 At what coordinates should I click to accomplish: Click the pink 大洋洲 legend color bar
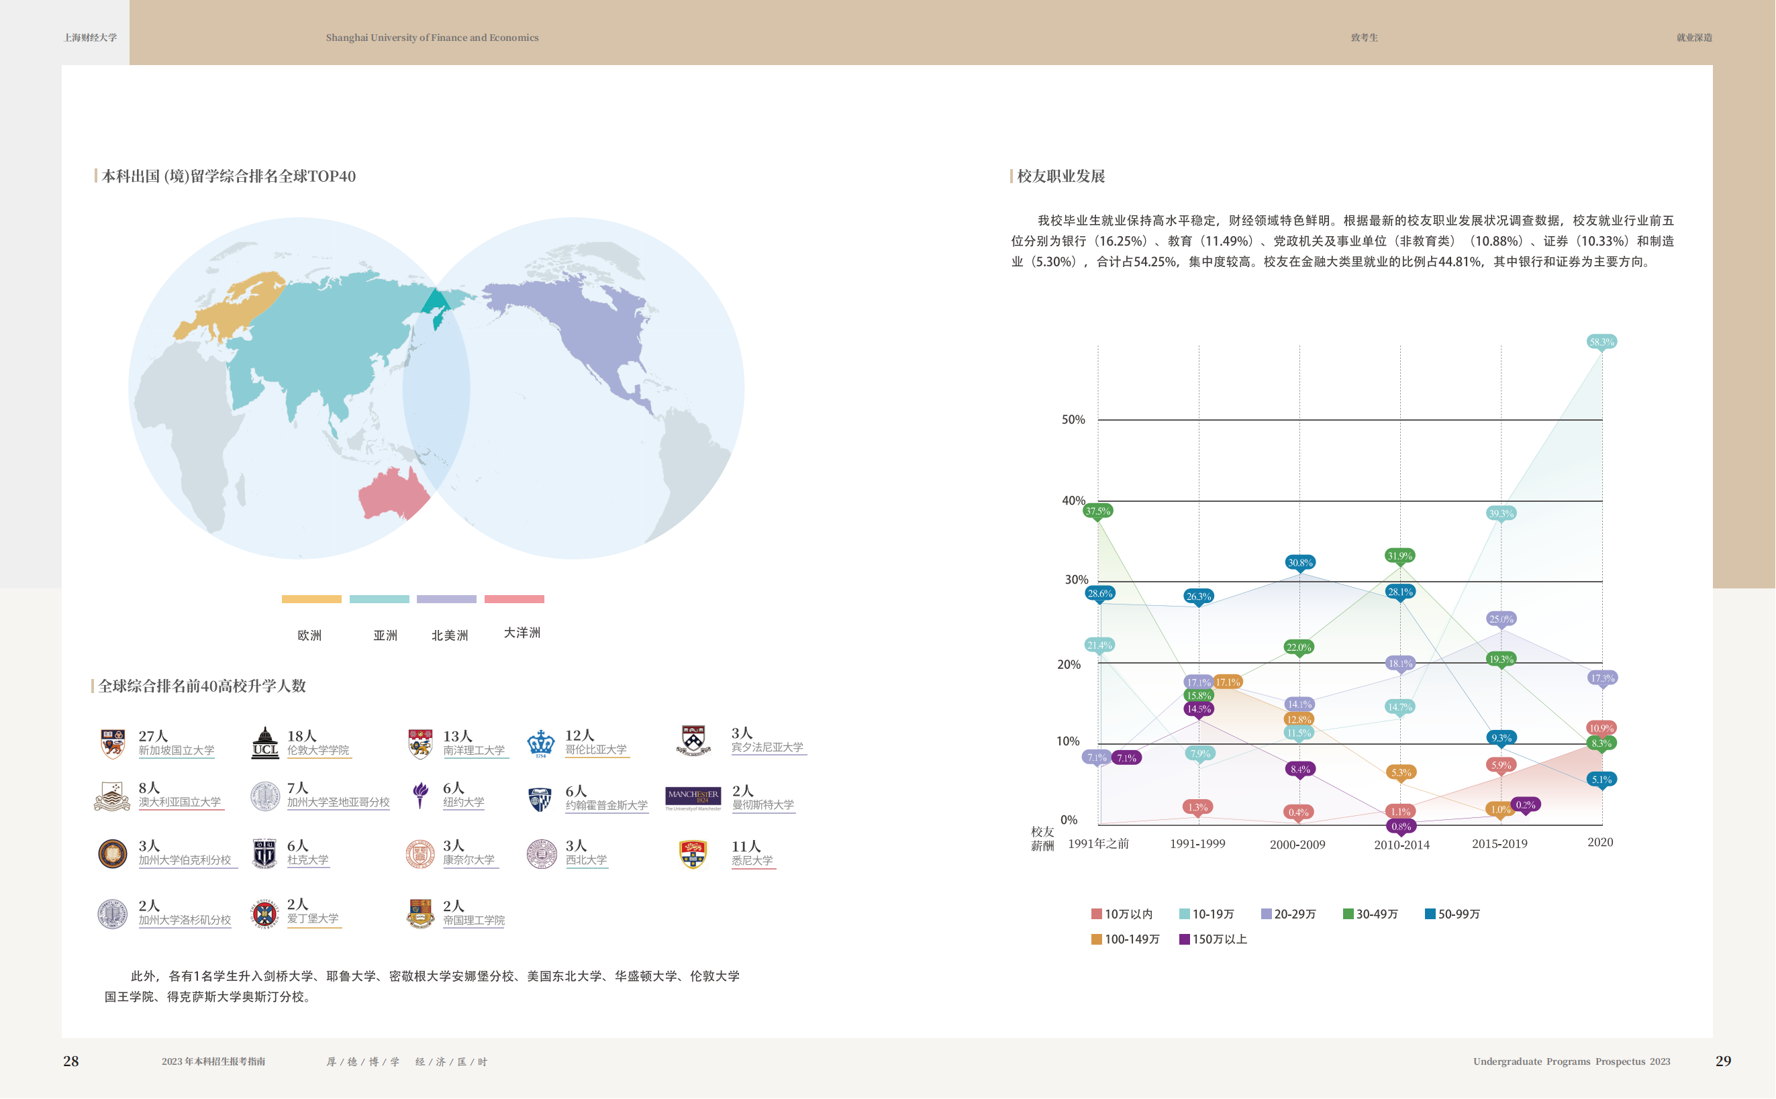pyautogui.click(x=515, y=599)
